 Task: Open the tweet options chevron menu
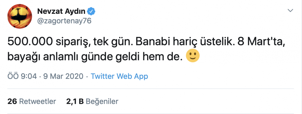290,10
